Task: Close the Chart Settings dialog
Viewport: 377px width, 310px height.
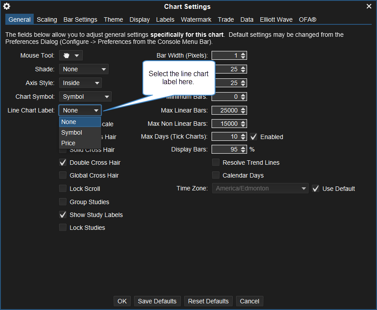Action: 369,6
